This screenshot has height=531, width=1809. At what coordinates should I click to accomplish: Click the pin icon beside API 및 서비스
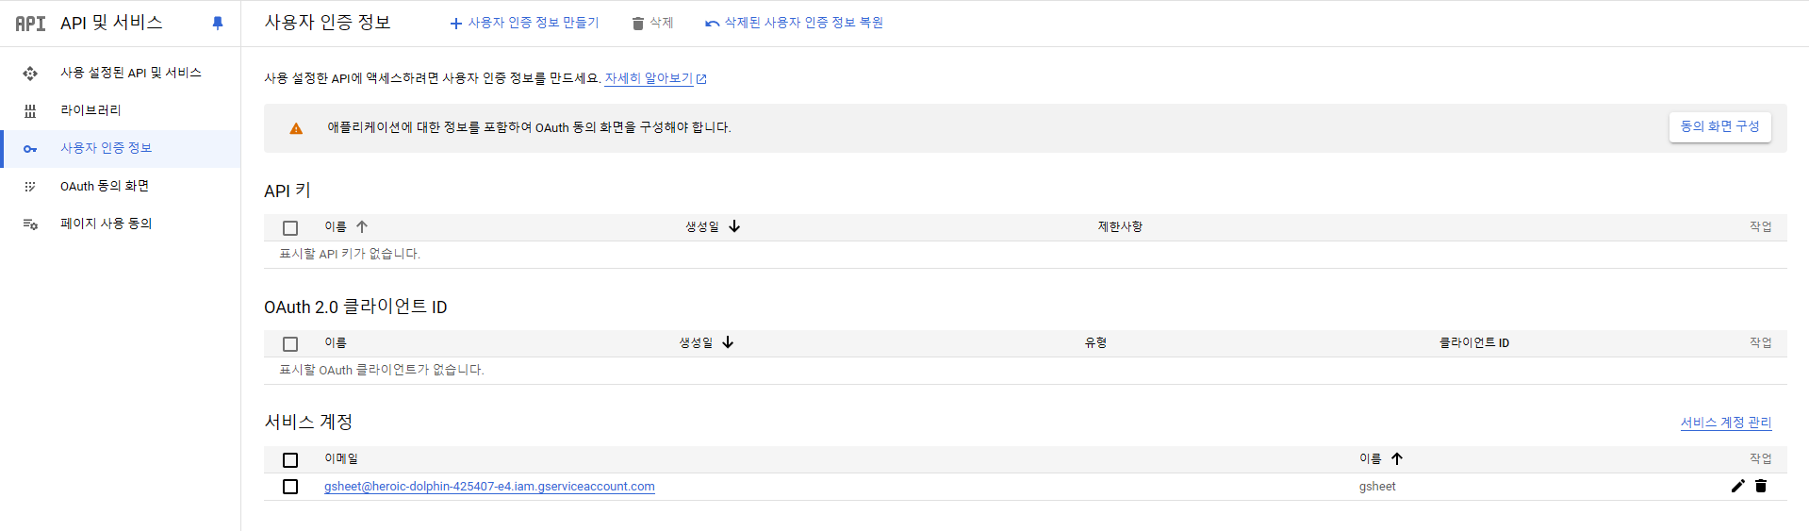(218, 23)
